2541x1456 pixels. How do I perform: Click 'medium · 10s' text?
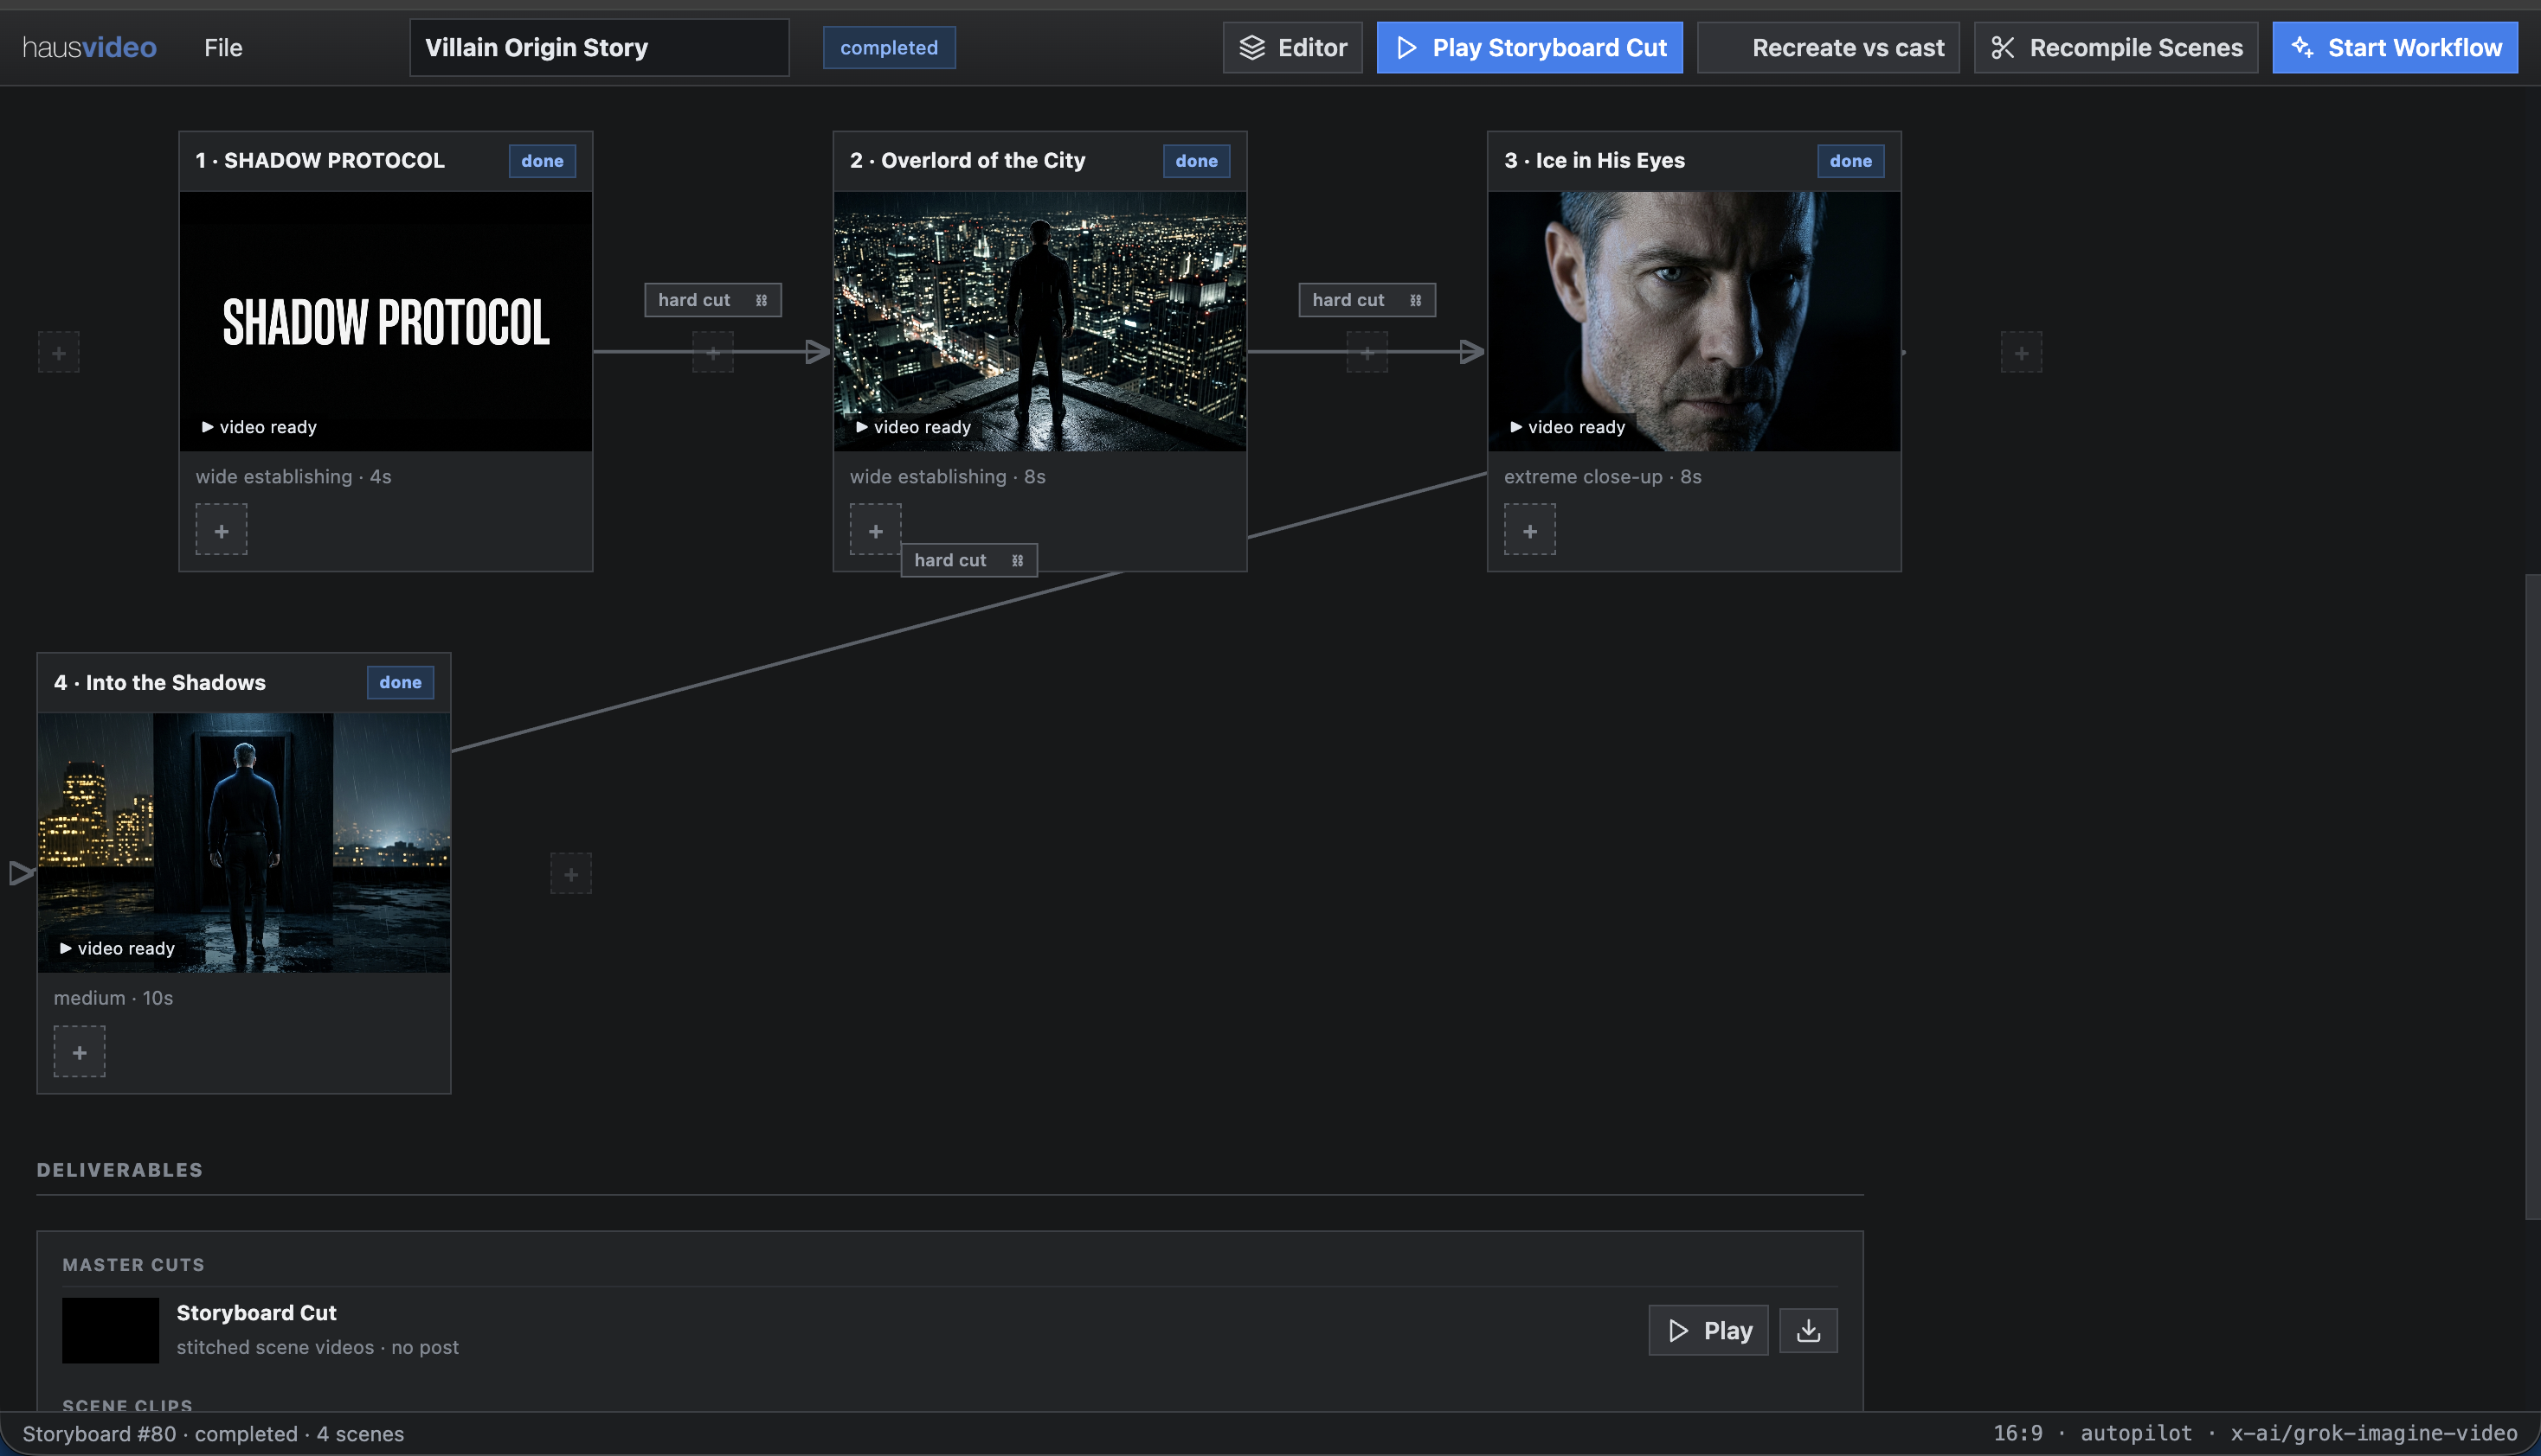point(113,998)
